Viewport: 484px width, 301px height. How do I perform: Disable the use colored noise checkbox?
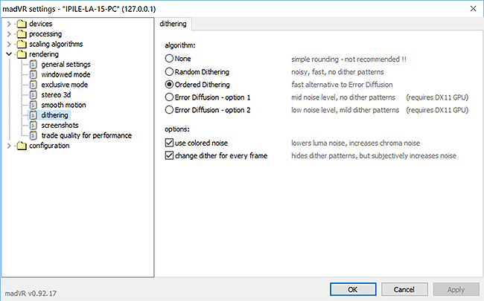(x=169, y=143)
